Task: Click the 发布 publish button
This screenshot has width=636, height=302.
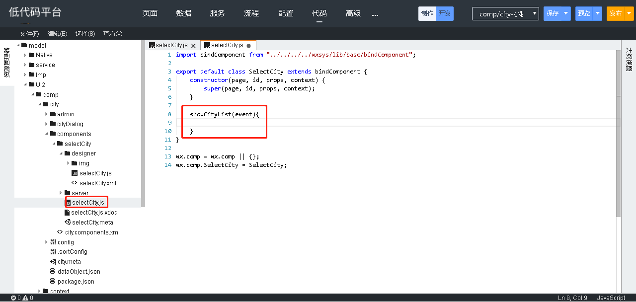Action: (x=616, y=13)
